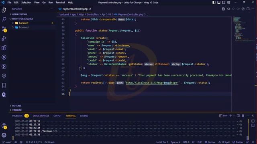Click Controllers in the breadcrumb path
The width and height of the screenshot is (257, 144).
[93, 14]
